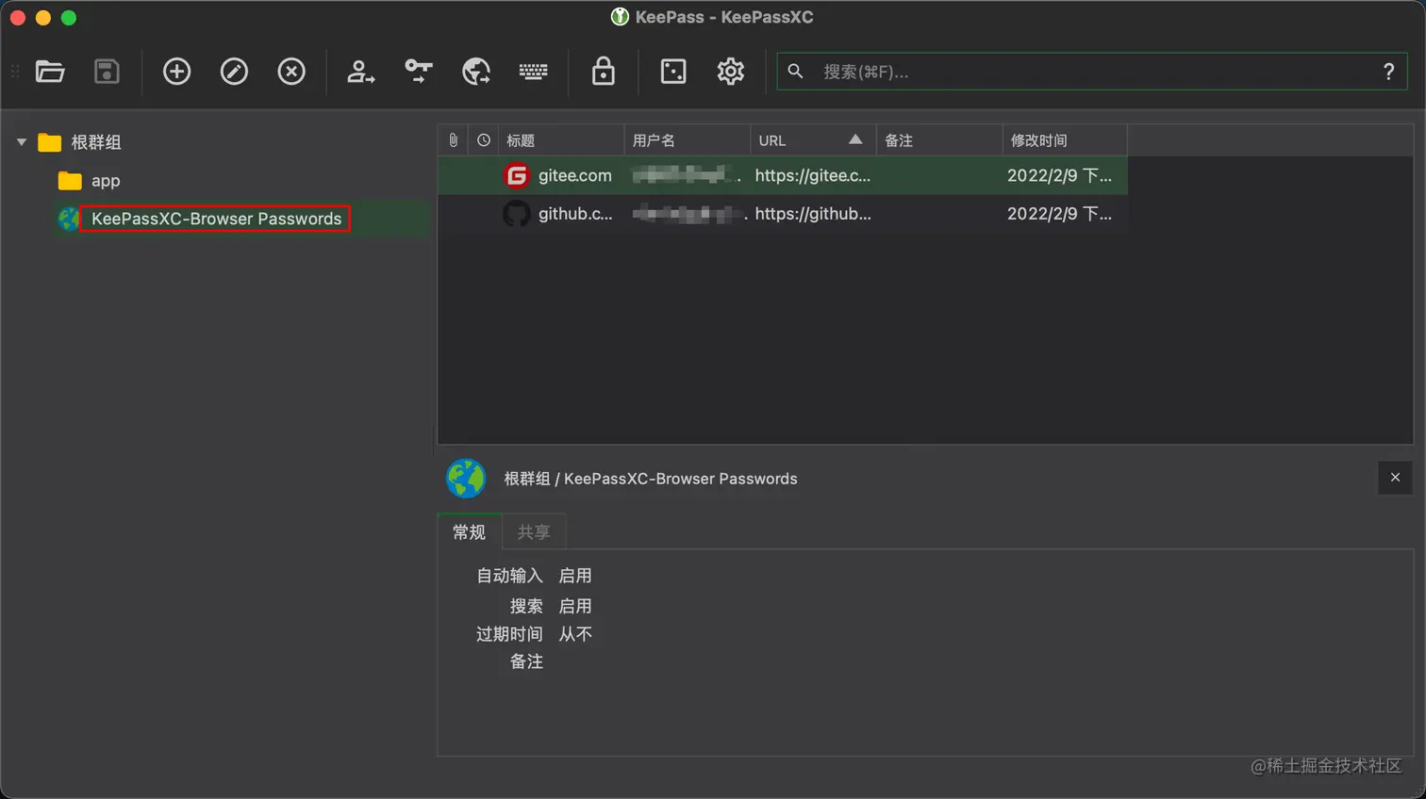Click the large globe preview icon

click(466, 479)
